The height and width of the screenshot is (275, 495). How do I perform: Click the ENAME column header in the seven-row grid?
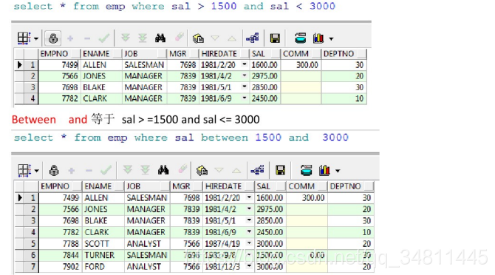[103, 186]
